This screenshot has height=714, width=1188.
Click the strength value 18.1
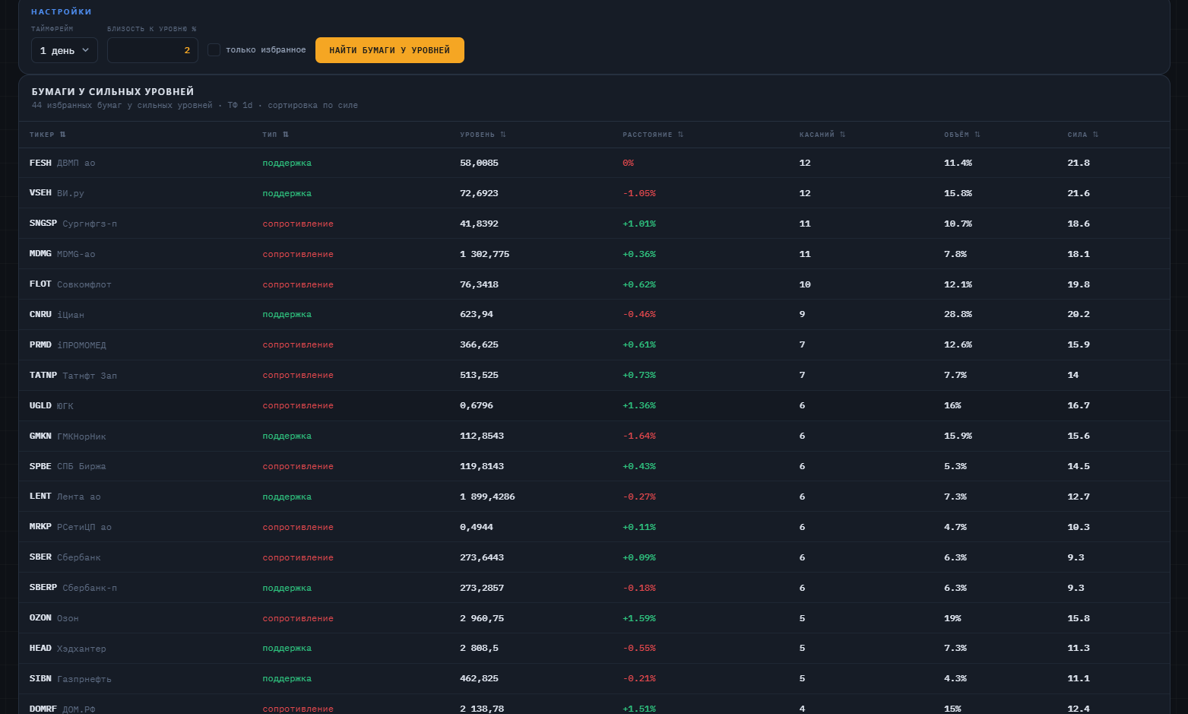click(x=1079, y=254)
